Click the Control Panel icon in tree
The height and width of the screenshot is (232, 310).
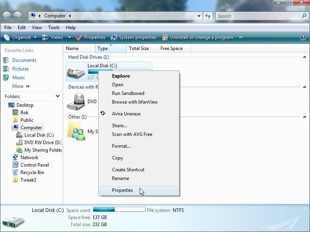pos(15,165)
